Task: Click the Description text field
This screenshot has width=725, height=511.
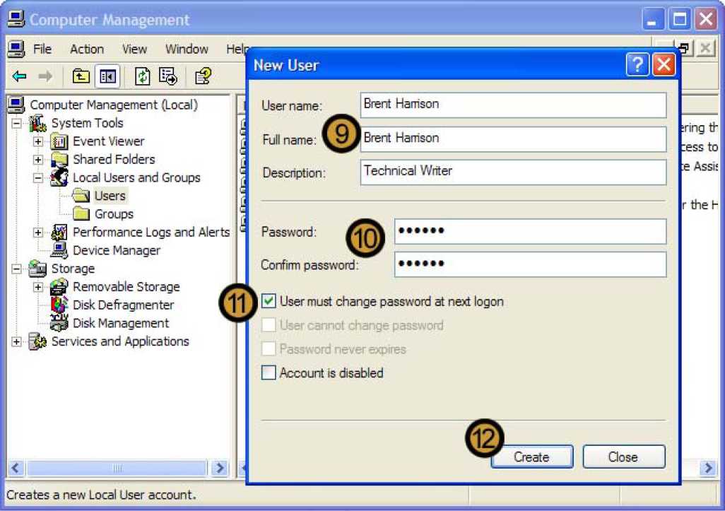Action: pyautogui.click(x=513, y=172)
